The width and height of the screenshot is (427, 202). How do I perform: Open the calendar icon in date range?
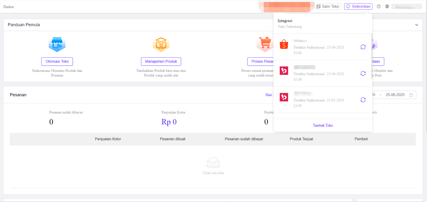coord(411,95)
